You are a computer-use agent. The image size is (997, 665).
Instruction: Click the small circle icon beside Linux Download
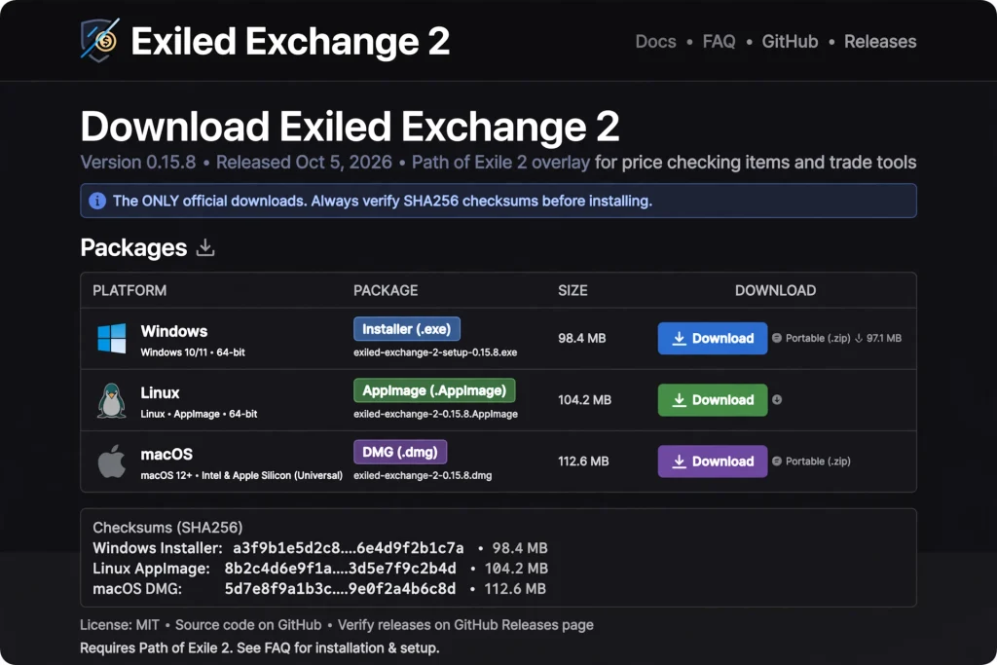777,400
